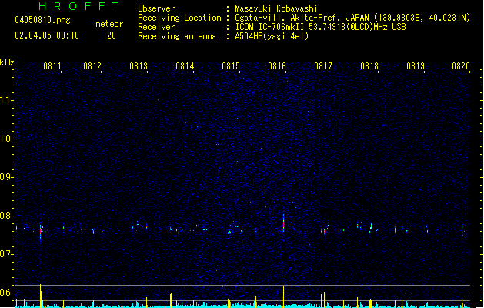Click the 0820 time marker
Viewport: 484px width, 308px height.
click(461, 66)
